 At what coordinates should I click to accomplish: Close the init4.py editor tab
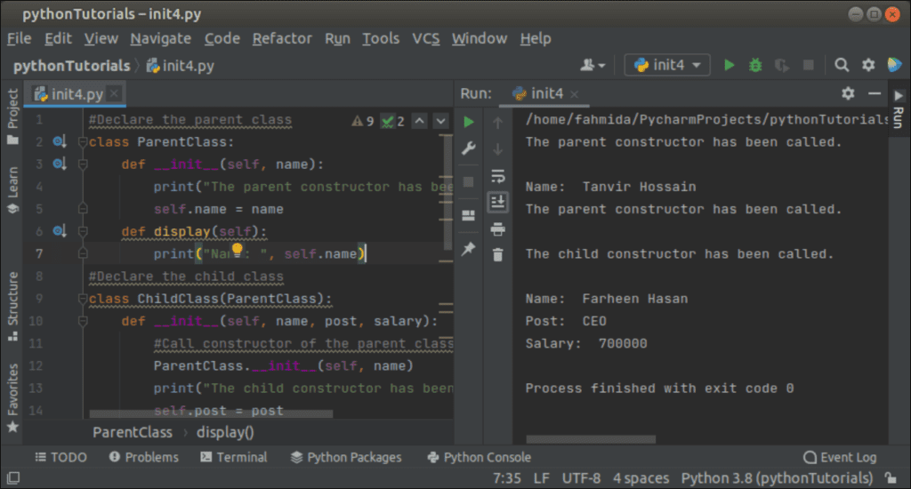[115, 93]
